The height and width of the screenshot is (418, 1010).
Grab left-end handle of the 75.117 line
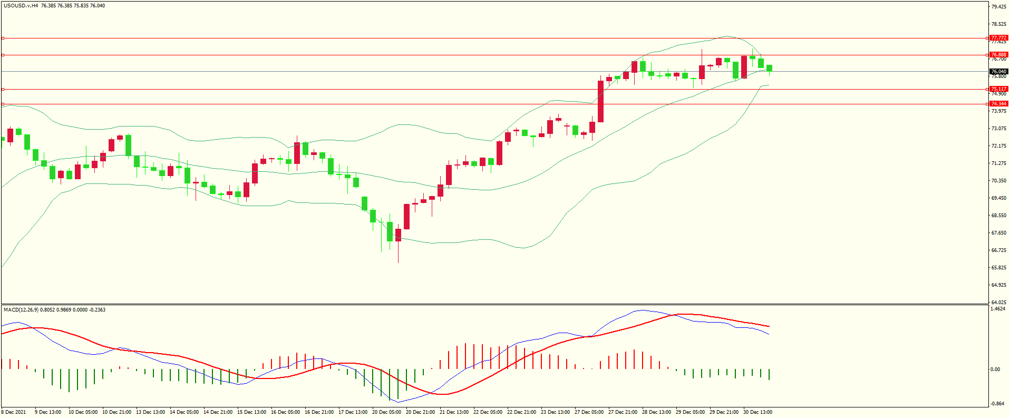click(x=3, y=89)
